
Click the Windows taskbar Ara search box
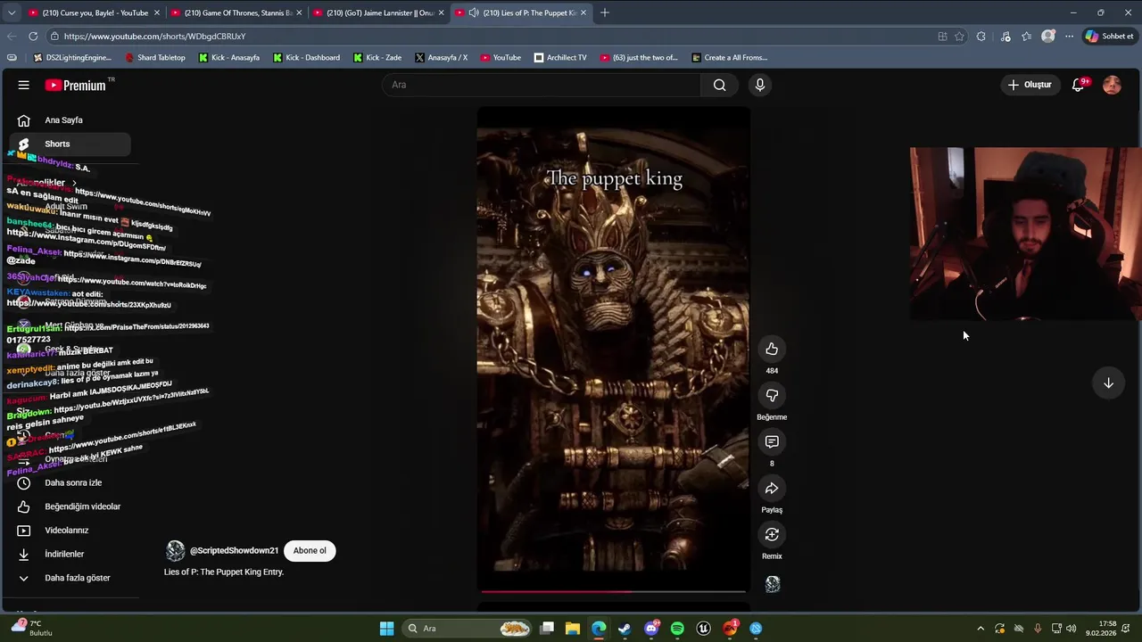point(468,629)
